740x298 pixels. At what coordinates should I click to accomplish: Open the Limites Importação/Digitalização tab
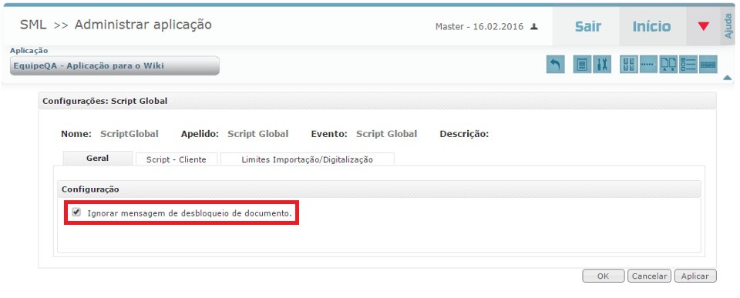tap(308, 159)
